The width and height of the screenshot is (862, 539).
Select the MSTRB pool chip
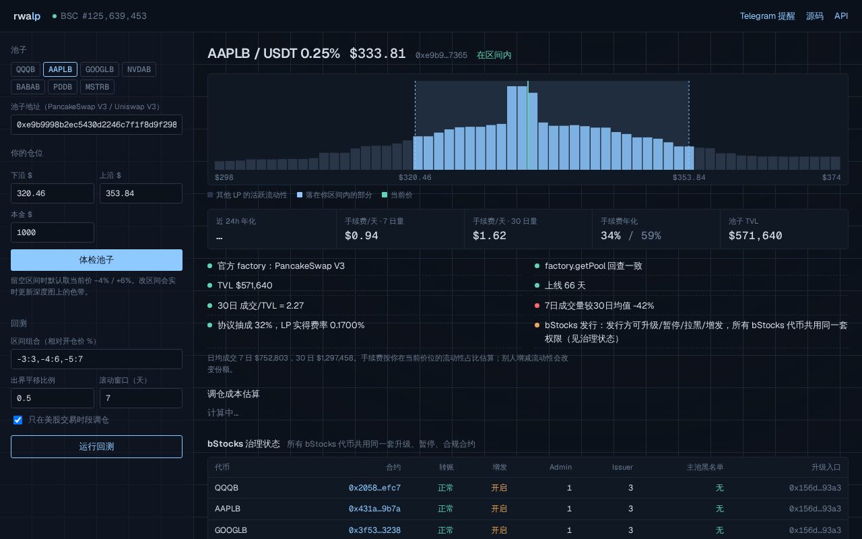(x=97, y=87)
